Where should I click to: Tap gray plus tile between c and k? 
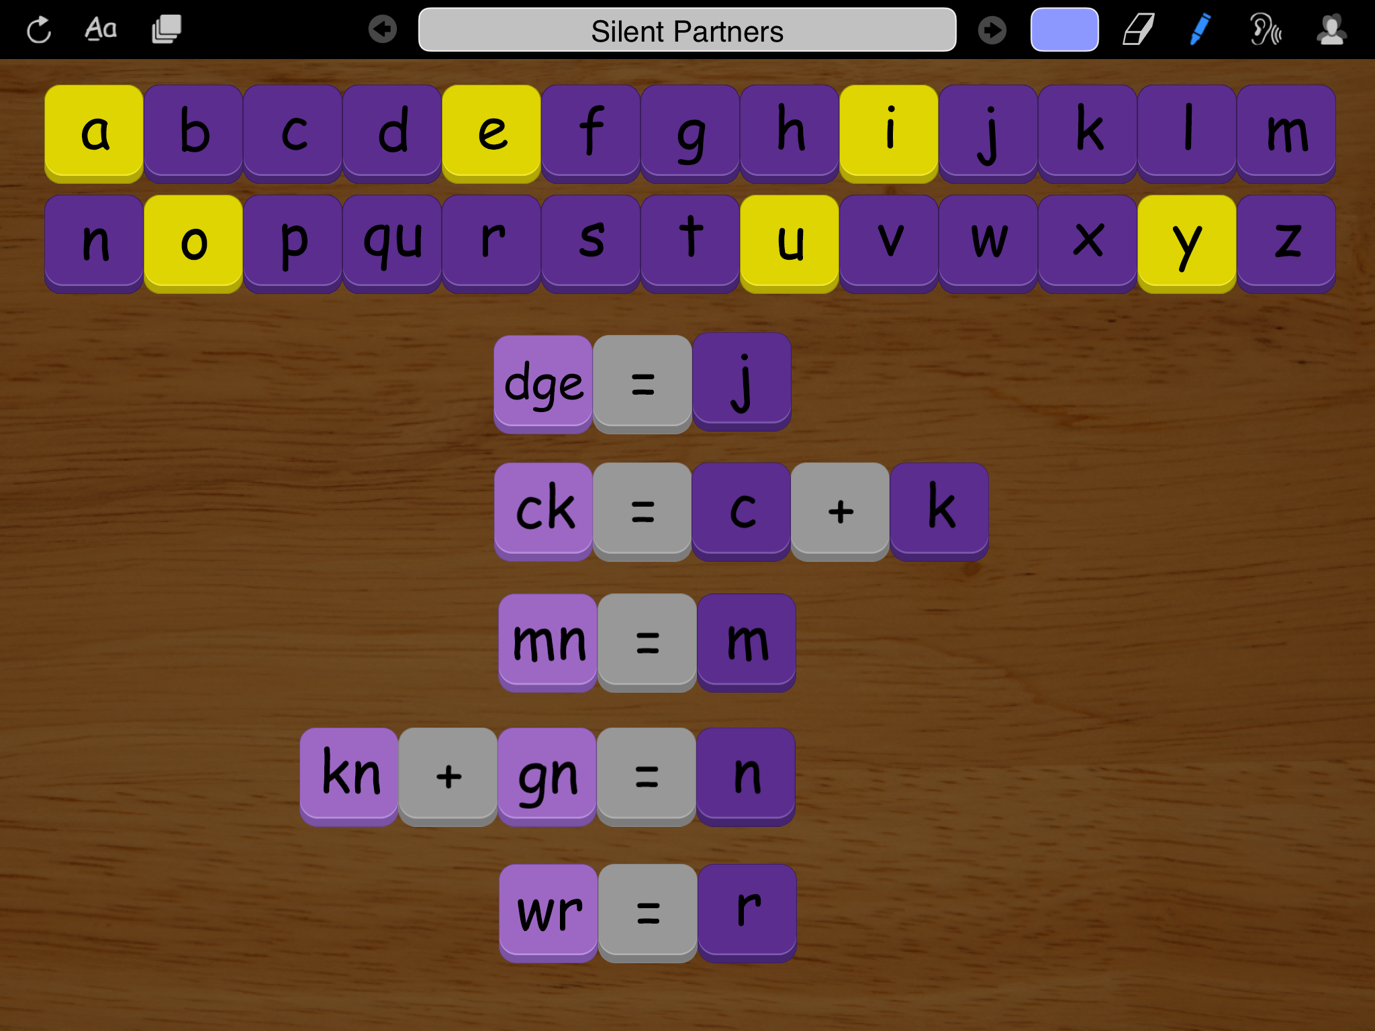pyautogui.click(x=840, y=509)
